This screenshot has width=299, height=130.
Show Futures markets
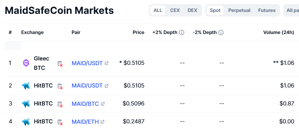tap(267, 10)
